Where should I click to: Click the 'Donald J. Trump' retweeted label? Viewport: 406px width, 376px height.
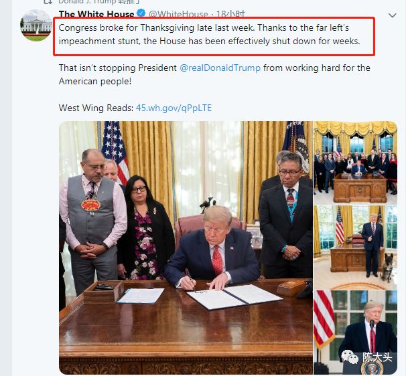click(86, 2)
